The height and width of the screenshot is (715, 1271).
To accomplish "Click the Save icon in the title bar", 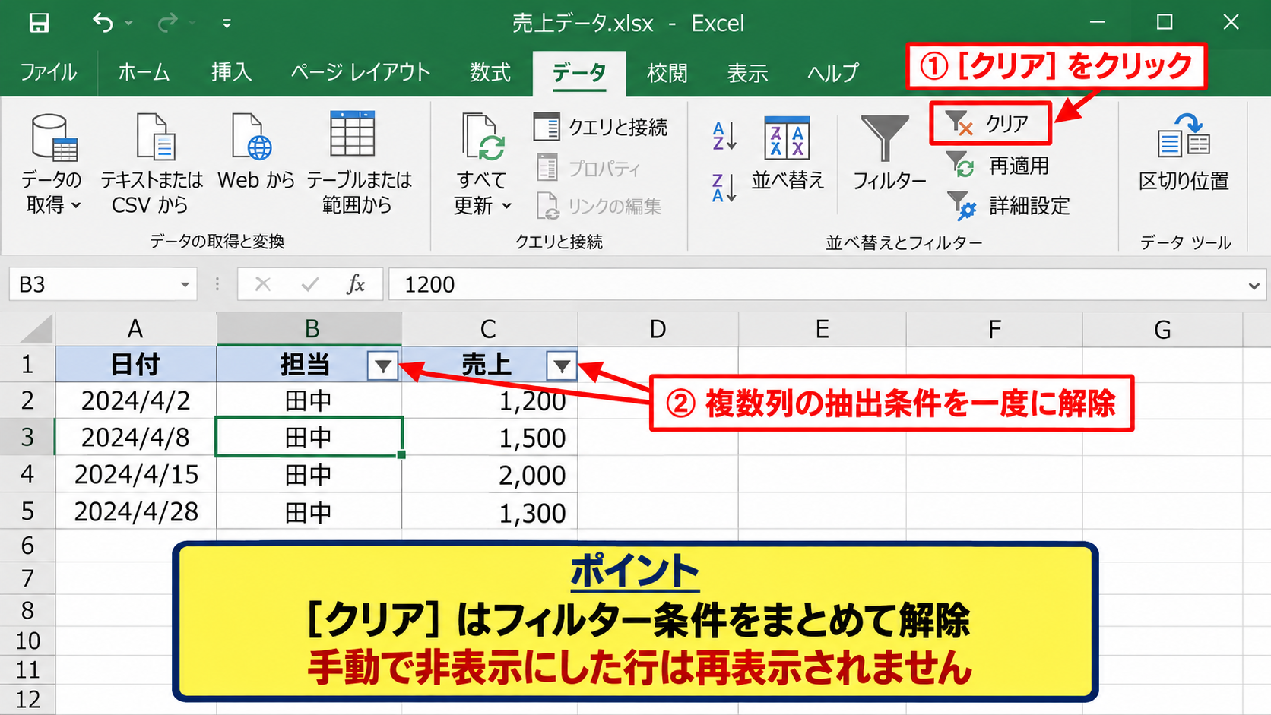I will pos(39,23).
